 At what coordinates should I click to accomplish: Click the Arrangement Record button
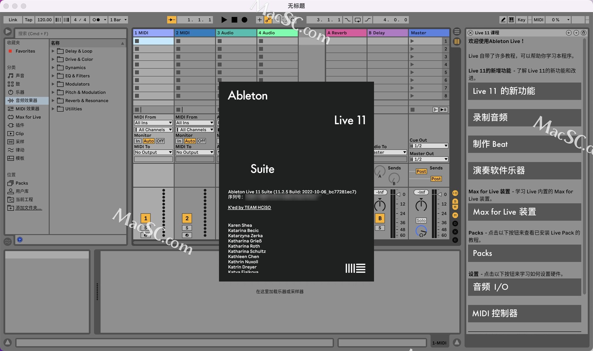[x=244, y=20]
